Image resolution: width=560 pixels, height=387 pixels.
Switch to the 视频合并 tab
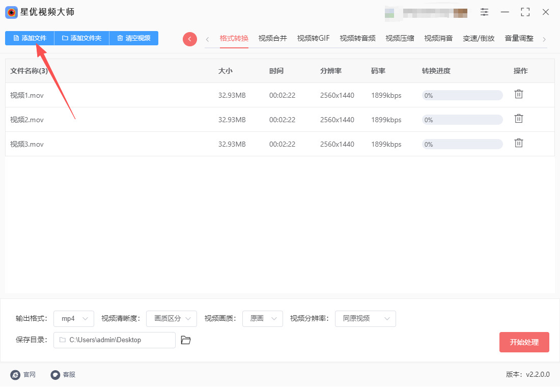pos(272,39)
